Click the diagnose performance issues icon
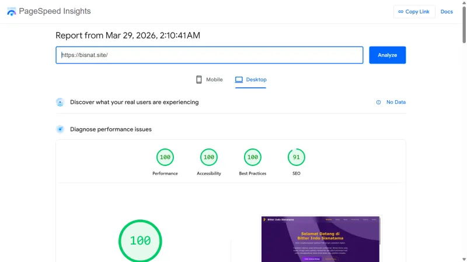The image size is (467, 262). click(x=60, y=129)
